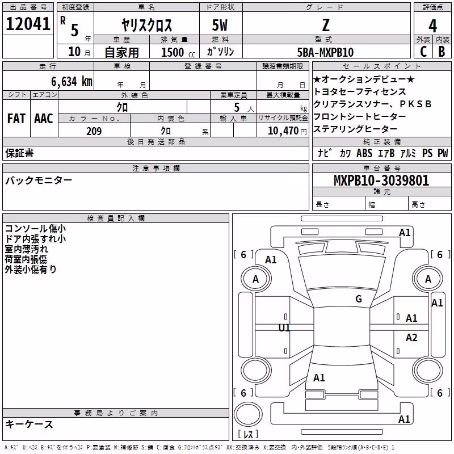Select the [レス] spare tire label

click(248, 434)
